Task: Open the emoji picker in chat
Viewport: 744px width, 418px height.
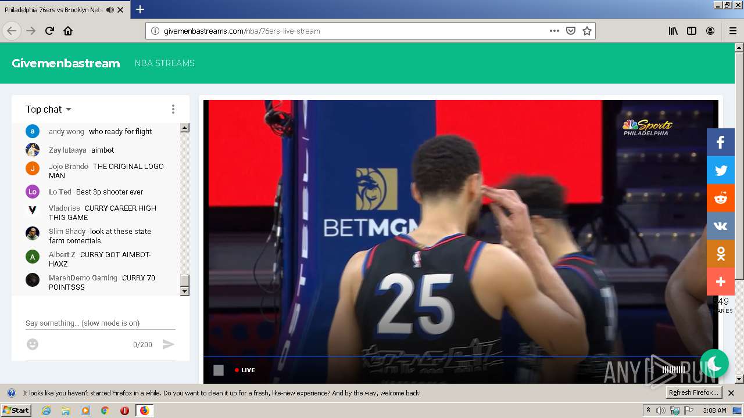Action: pos(33,344)
